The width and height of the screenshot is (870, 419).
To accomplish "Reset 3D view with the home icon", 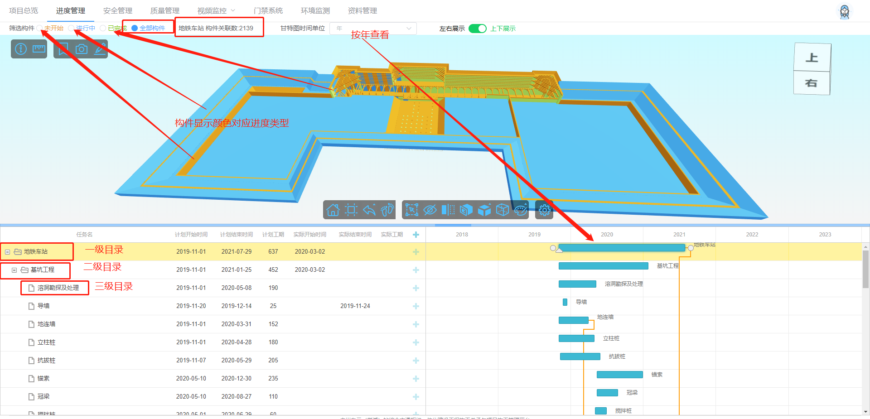I will 333,210.
